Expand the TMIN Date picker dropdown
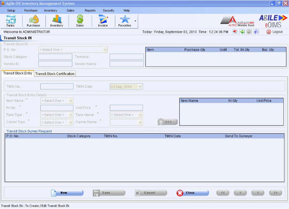 140,86
